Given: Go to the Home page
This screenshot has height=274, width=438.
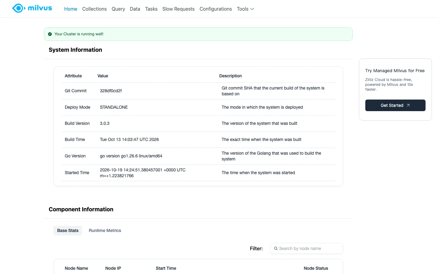Looking at the screenshot, I should click(x=71, y=9).
